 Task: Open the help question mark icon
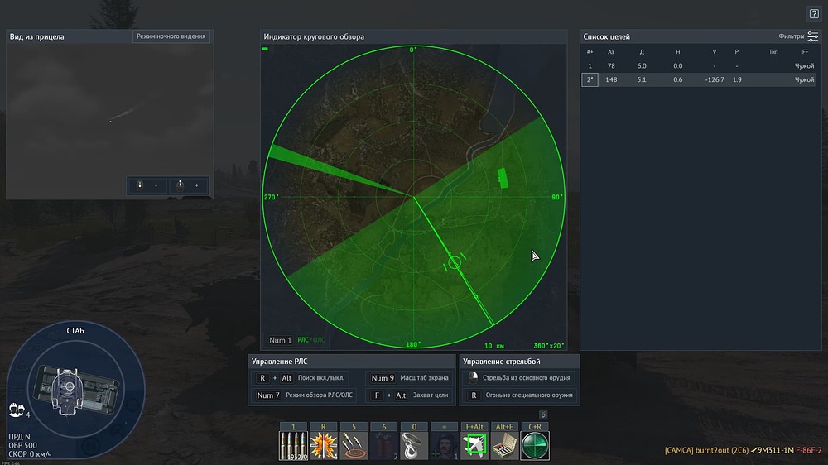coord(814,14)
